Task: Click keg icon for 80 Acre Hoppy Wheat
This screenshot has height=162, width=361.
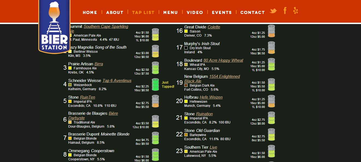Action: coord(271,64)
